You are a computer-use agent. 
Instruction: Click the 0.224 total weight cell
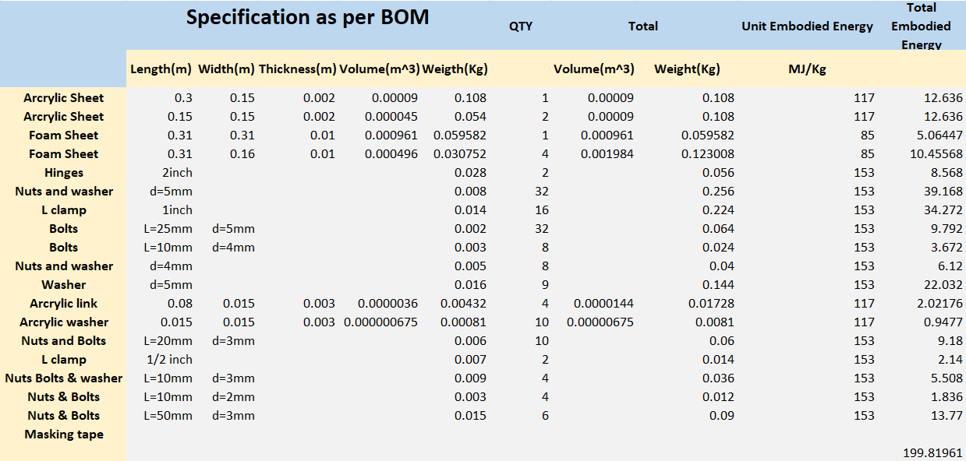718,210
